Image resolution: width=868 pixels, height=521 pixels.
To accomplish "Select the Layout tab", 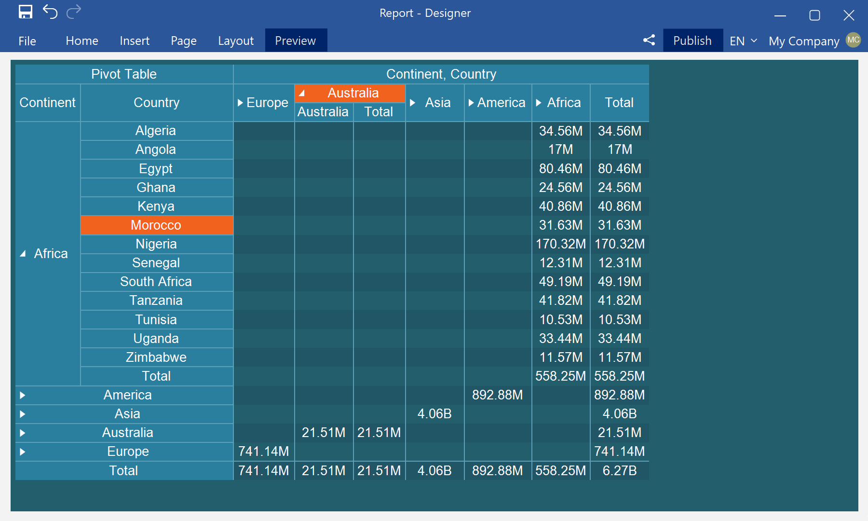I will tap(235, 41).
